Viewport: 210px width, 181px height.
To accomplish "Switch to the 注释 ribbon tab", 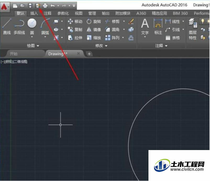I will point(47,13).
